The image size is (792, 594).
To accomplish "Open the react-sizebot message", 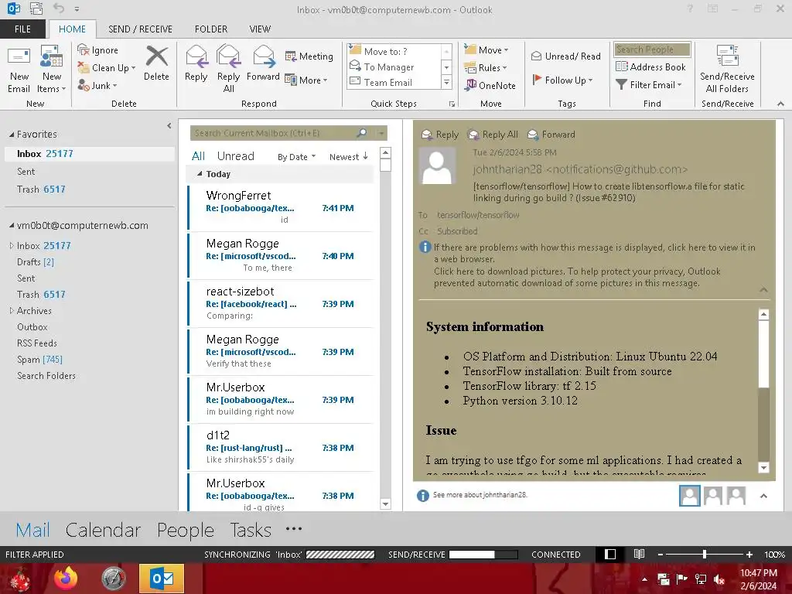I will click(280, 303).
